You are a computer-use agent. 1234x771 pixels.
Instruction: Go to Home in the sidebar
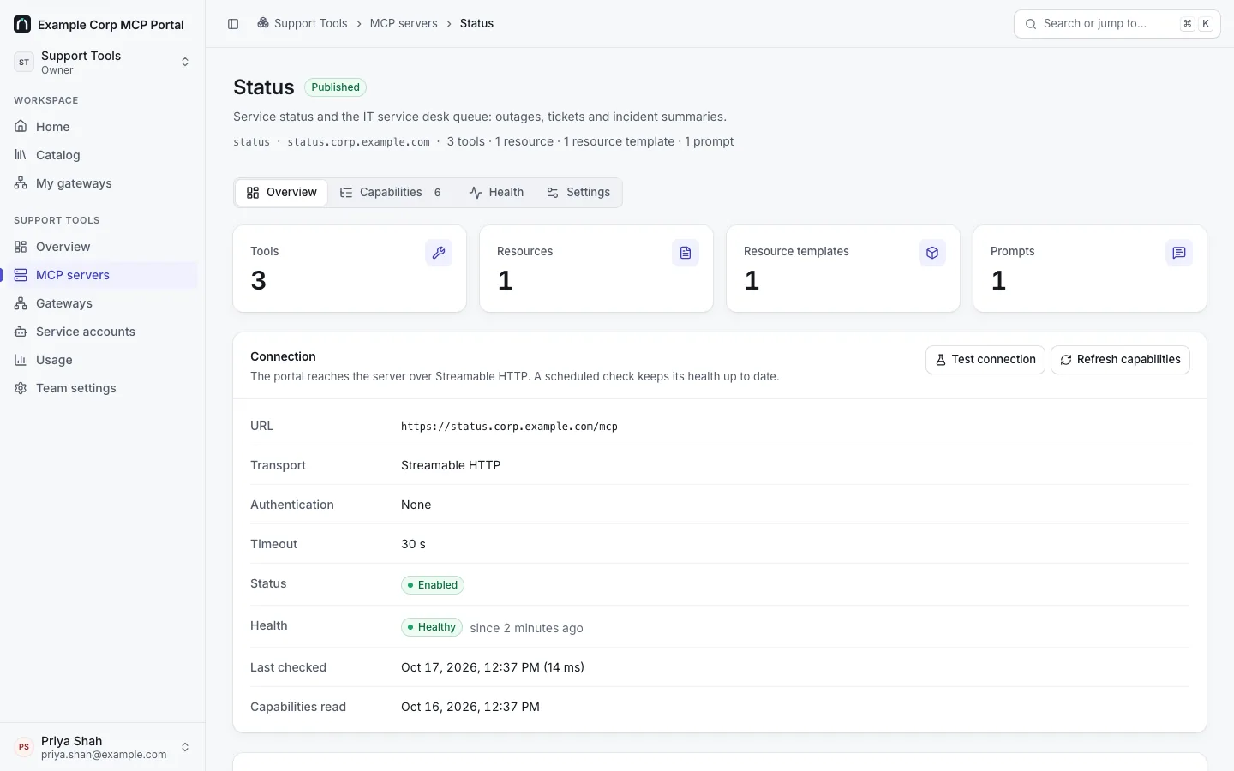pos(102,127)
